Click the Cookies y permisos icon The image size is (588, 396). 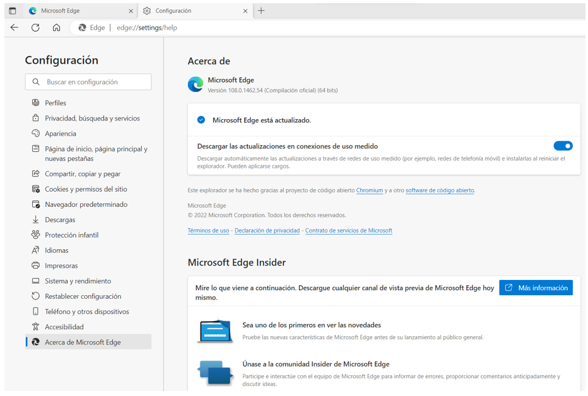[35, 189]
